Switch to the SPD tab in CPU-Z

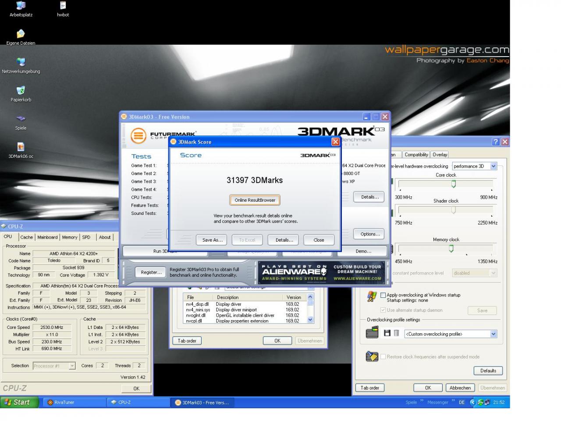pos(86,237)
